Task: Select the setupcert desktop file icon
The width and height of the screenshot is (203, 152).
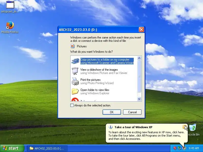Action: click(x=10, y=7)
